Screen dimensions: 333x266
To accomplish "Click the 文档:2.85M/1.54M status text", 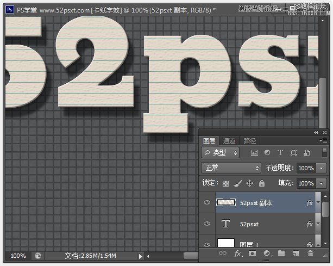I will pos(91,256).
